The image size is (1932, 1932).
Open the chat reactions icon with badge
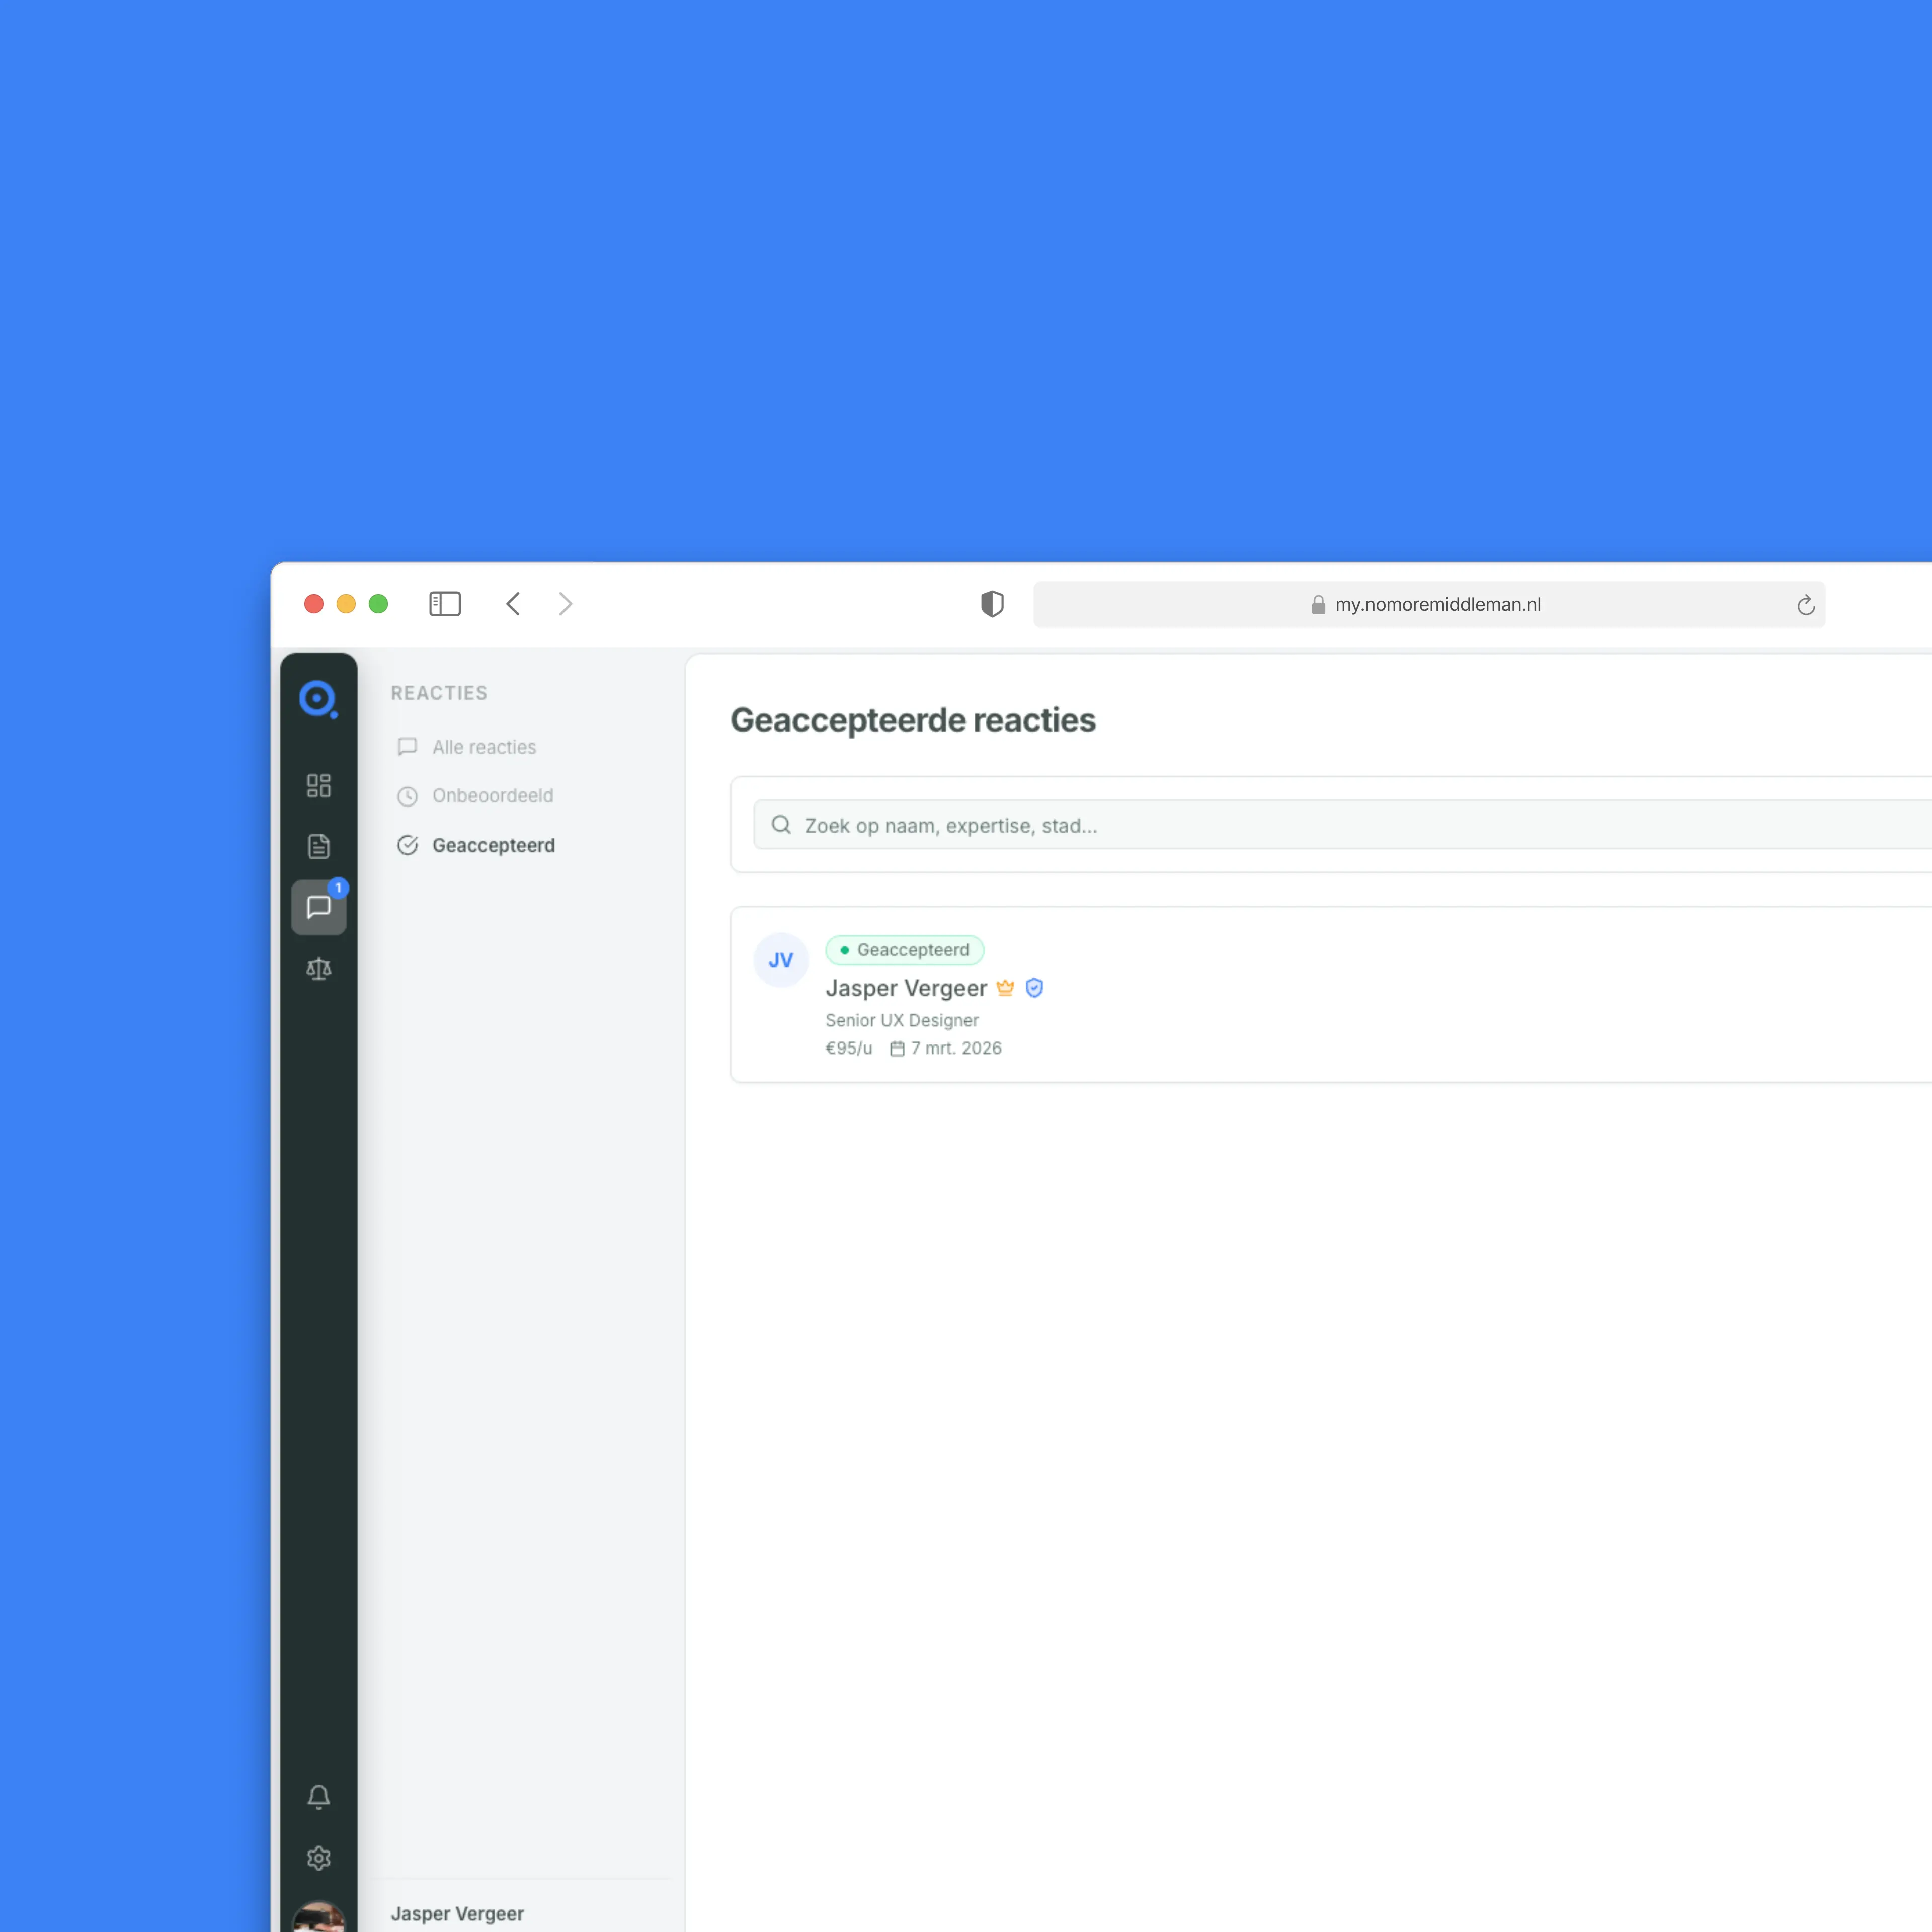[318, 907]
